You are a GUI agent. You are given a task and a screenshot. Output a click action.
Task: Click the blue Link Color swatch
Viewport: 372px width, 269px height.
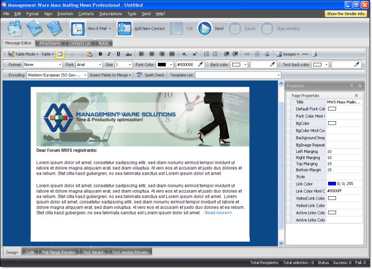332,183
